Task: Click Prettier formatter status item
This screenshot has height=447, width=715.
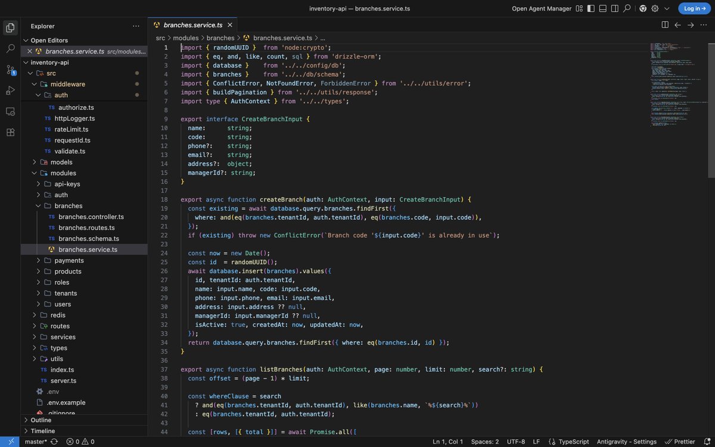Action: click(680, 442)
